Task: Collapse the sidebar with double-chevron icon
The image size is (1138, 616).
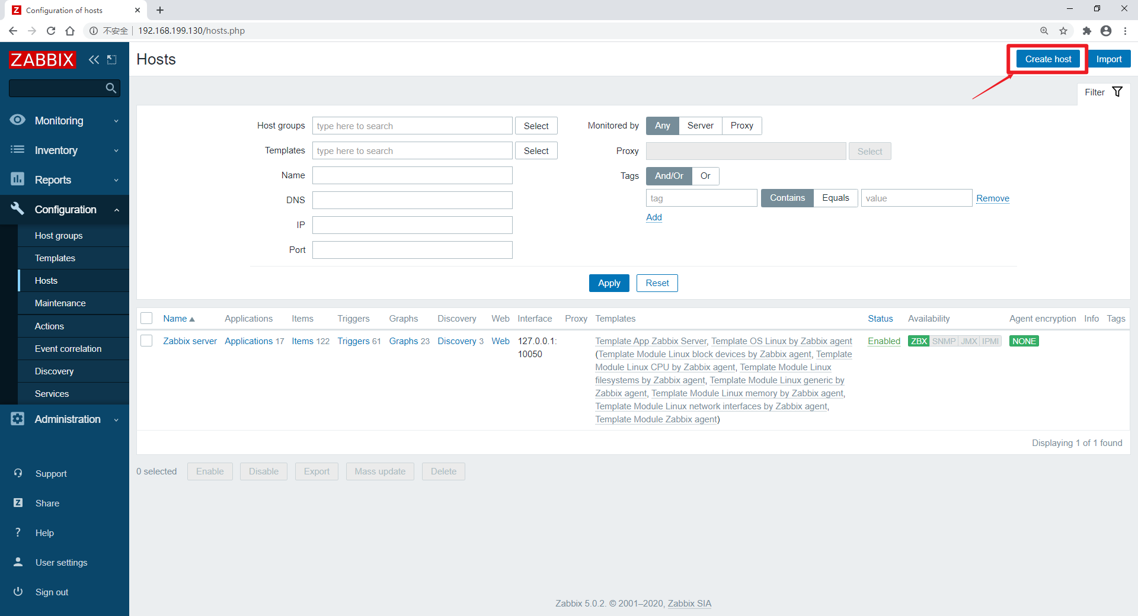Action: [94, 59]
